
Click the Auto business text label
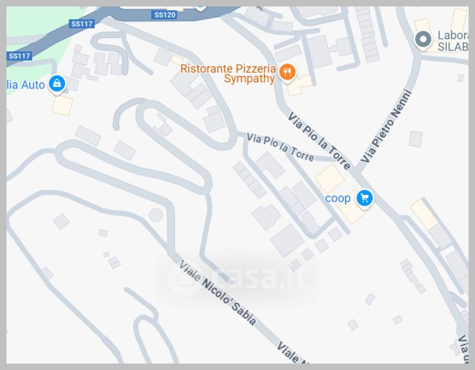(26, 84)
